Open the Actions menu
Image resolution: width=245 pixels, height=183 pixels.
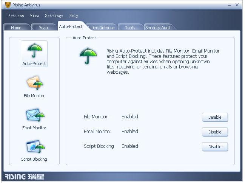click(x=16, y=16)
